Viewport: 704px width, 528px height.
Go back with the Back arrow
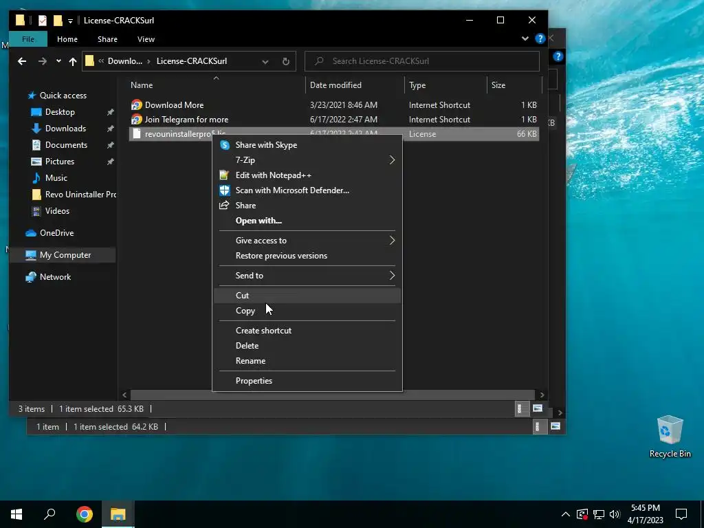point(22,61)
